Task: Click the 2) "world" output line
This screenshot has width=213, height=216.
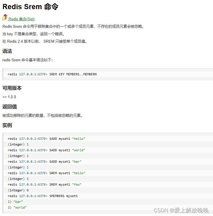Action: coord(17,207)
